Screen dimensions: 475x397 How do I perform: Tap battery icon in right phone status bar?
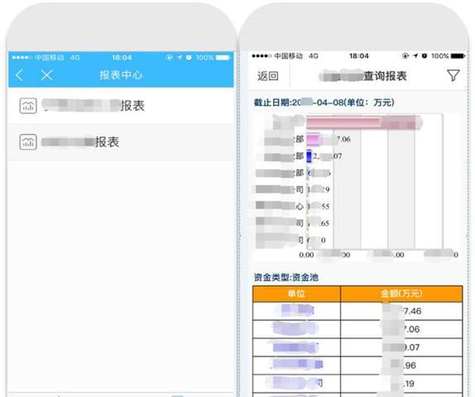click(458, 55)
